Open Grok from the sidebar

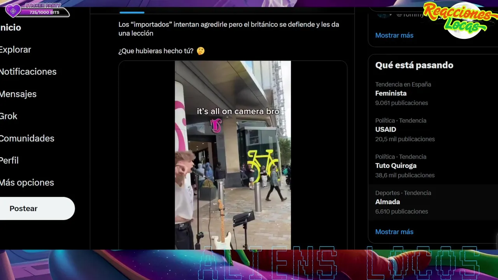point(9,116)
